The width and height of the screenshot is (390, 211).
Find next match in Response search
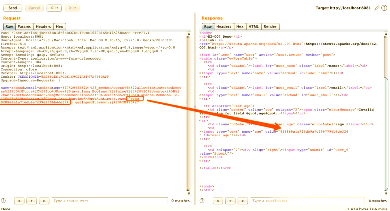[243, 201]
